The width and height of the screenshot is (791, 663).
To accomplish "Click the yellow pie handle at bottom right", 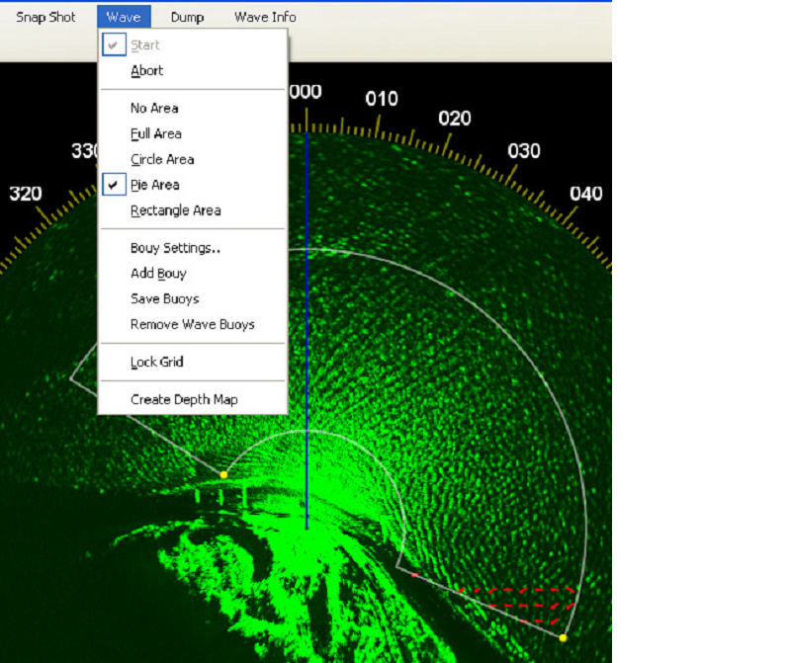I will [x=563, y=638].
